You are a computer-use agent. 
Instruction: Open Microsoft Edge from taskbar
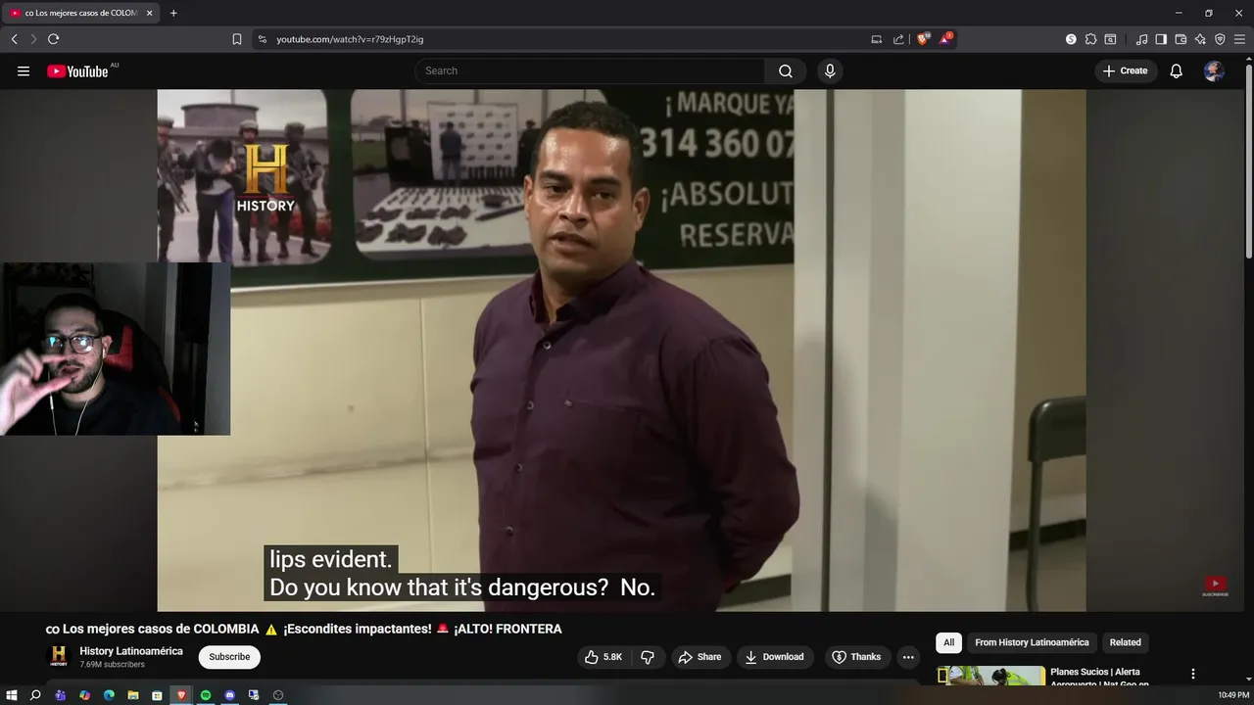tap(109, 695)
